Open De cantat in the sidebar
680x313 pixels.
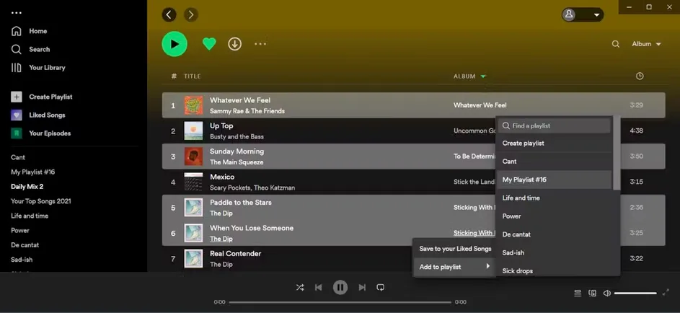pos(25,245)
